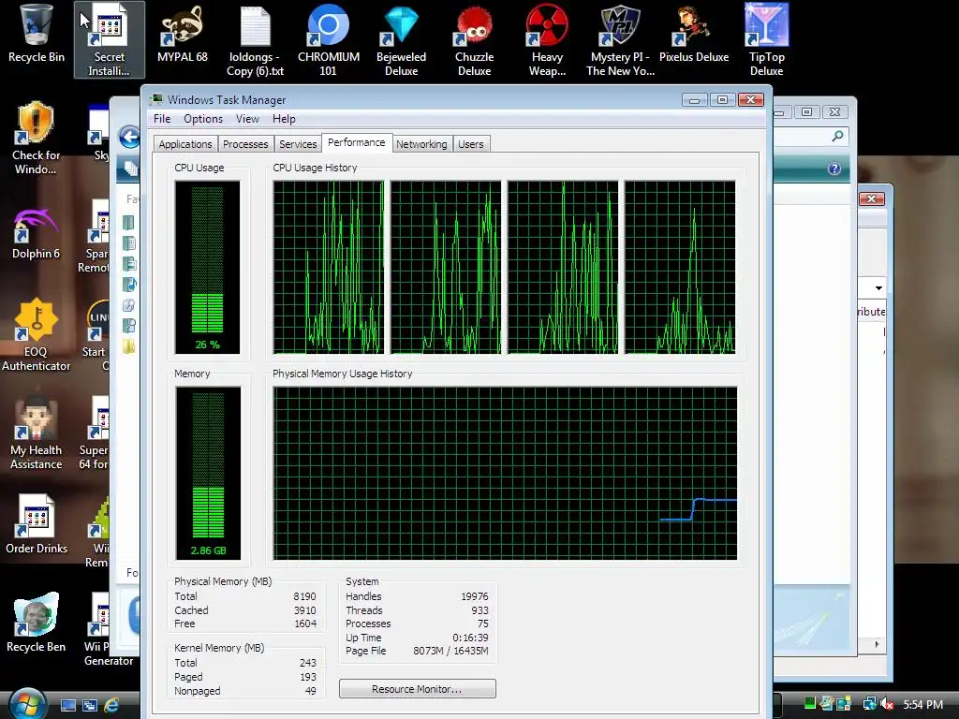Open the Recycle Bin desktop icon
959x719 pixels.
click(37, 34)
